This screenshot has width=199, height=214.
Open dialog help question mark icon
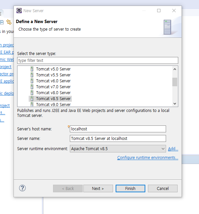point(22,188)
